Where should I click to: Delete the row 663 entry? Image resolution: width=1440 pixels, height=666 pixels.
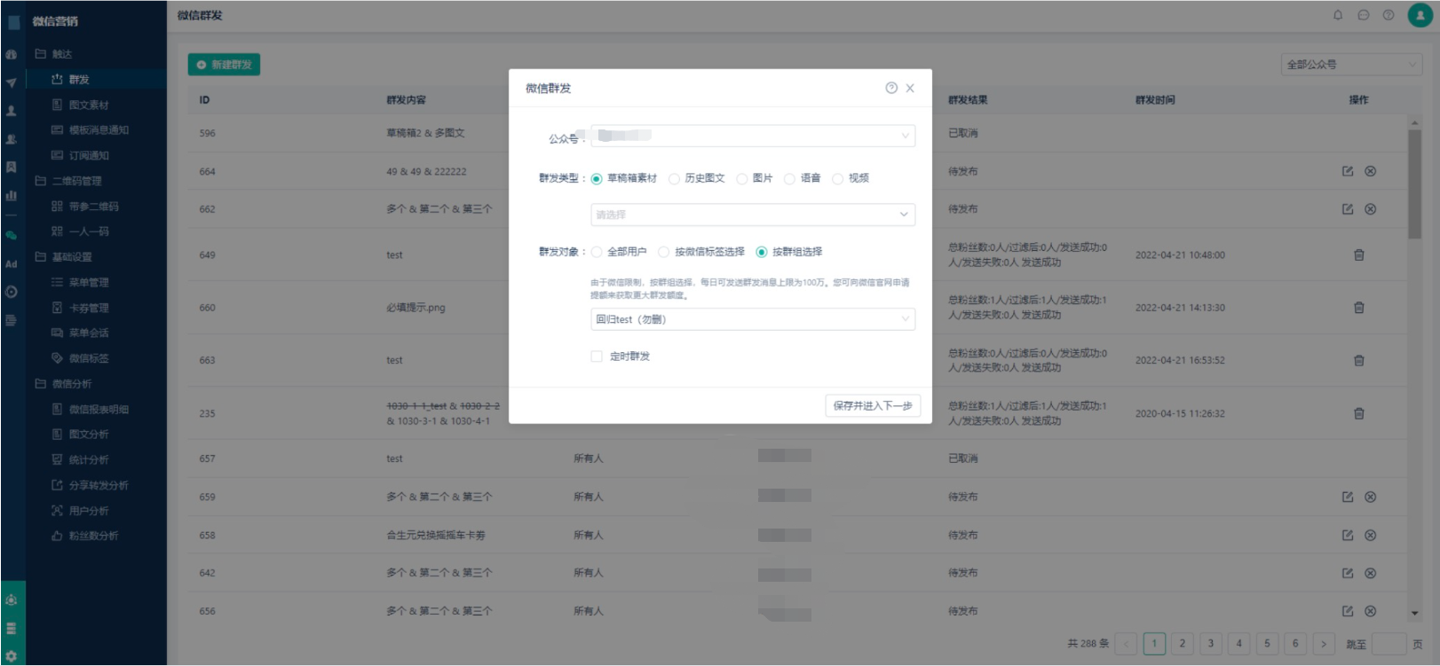coord(1359,360)
